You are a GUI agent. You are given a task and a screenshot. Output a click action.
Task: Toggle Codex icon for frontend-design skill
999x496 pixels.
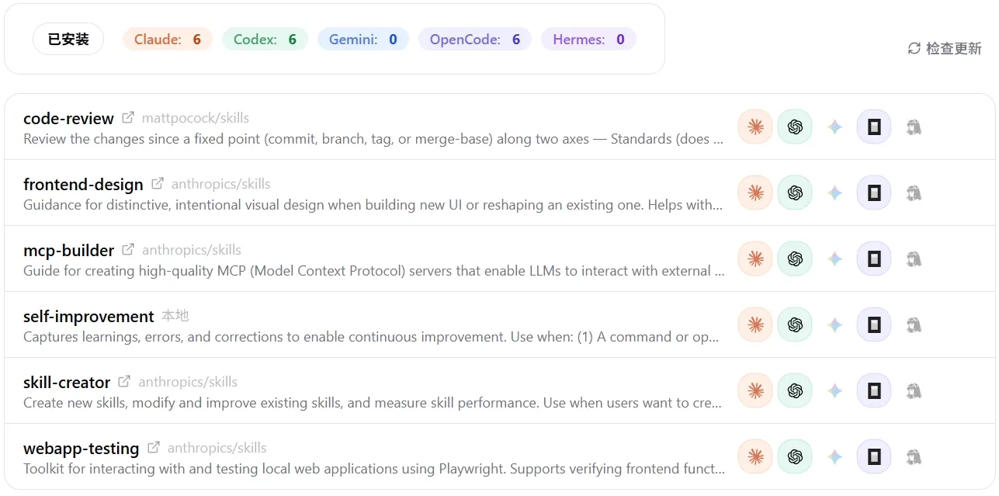tap(795, 193)
